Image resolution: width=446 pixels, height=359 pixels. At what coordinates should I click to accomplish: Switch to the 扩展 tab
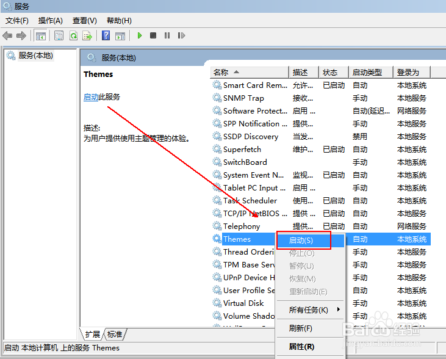click(x=93, y=334)
